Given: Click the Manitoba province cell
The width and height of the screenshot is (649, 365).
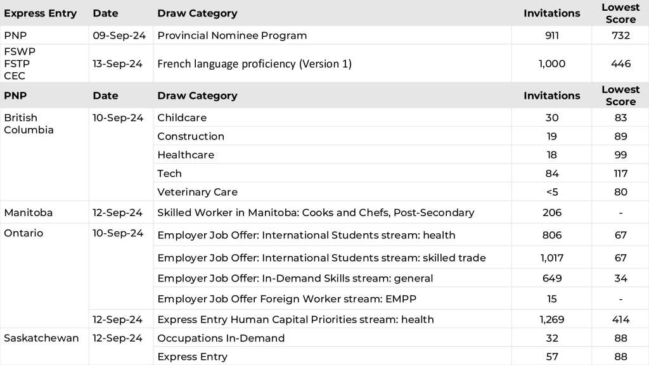Looking at the screenshot, I should [29, 213].
